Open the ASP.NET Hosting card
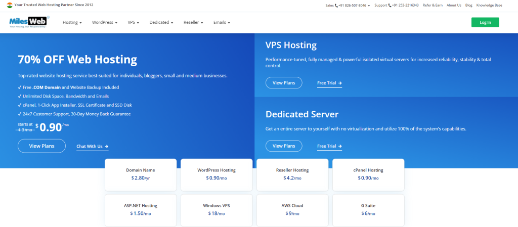This screenshot has height=227, width=518. [141, 210]
